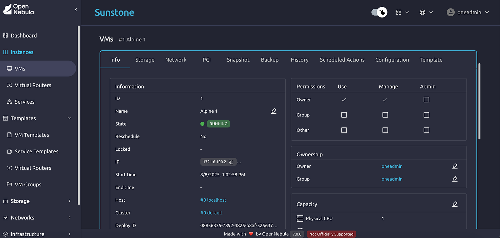Expand the Networks menu section
Viewport: 500px width, 238px height.
coord(70,218)
